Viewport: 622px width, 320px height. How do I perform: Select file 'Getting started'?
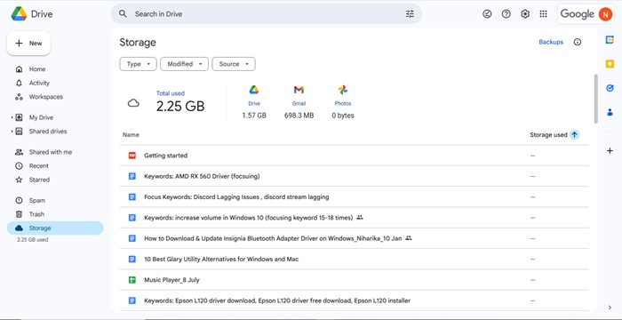354,156
